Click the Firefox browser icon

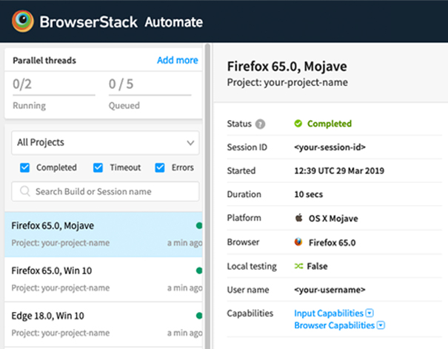pos(298,242)
